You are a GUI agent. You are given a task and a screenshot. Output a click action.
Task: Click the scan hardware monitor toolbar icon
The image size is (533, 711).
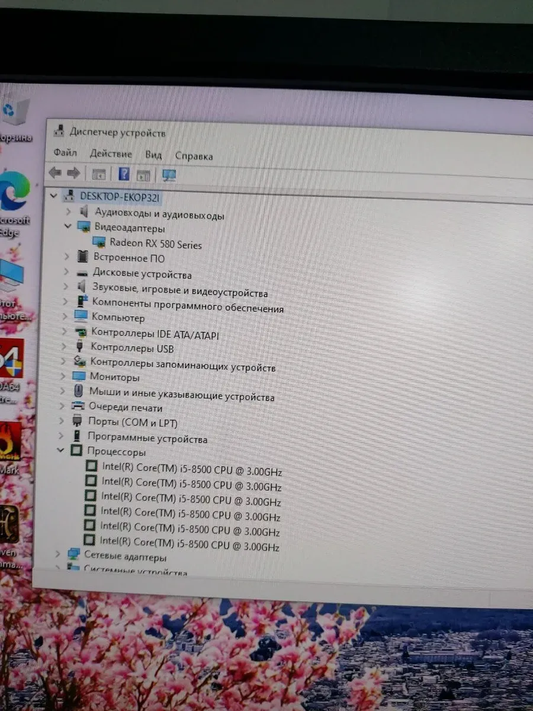[169, 175]
